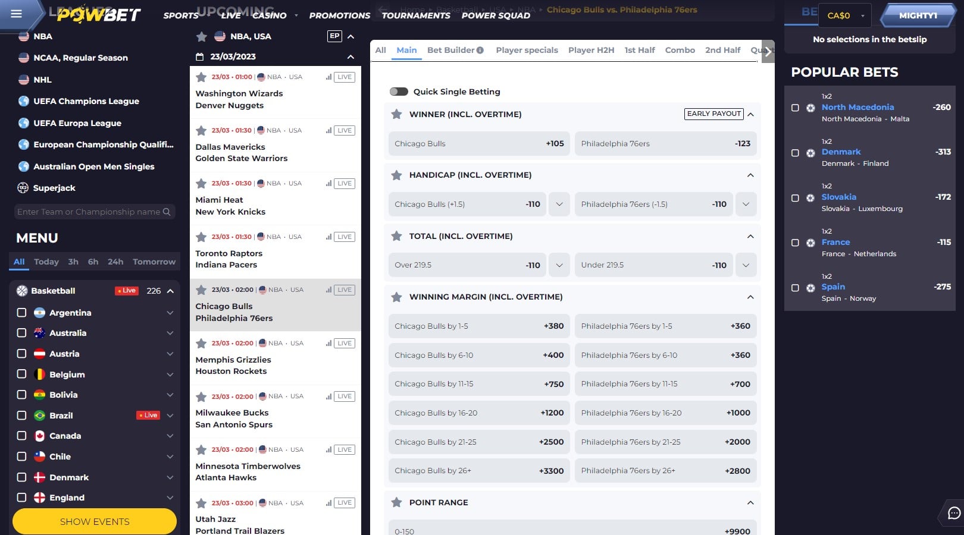Select North Macedonia popular bet checkbox

[x=795, y=108]
